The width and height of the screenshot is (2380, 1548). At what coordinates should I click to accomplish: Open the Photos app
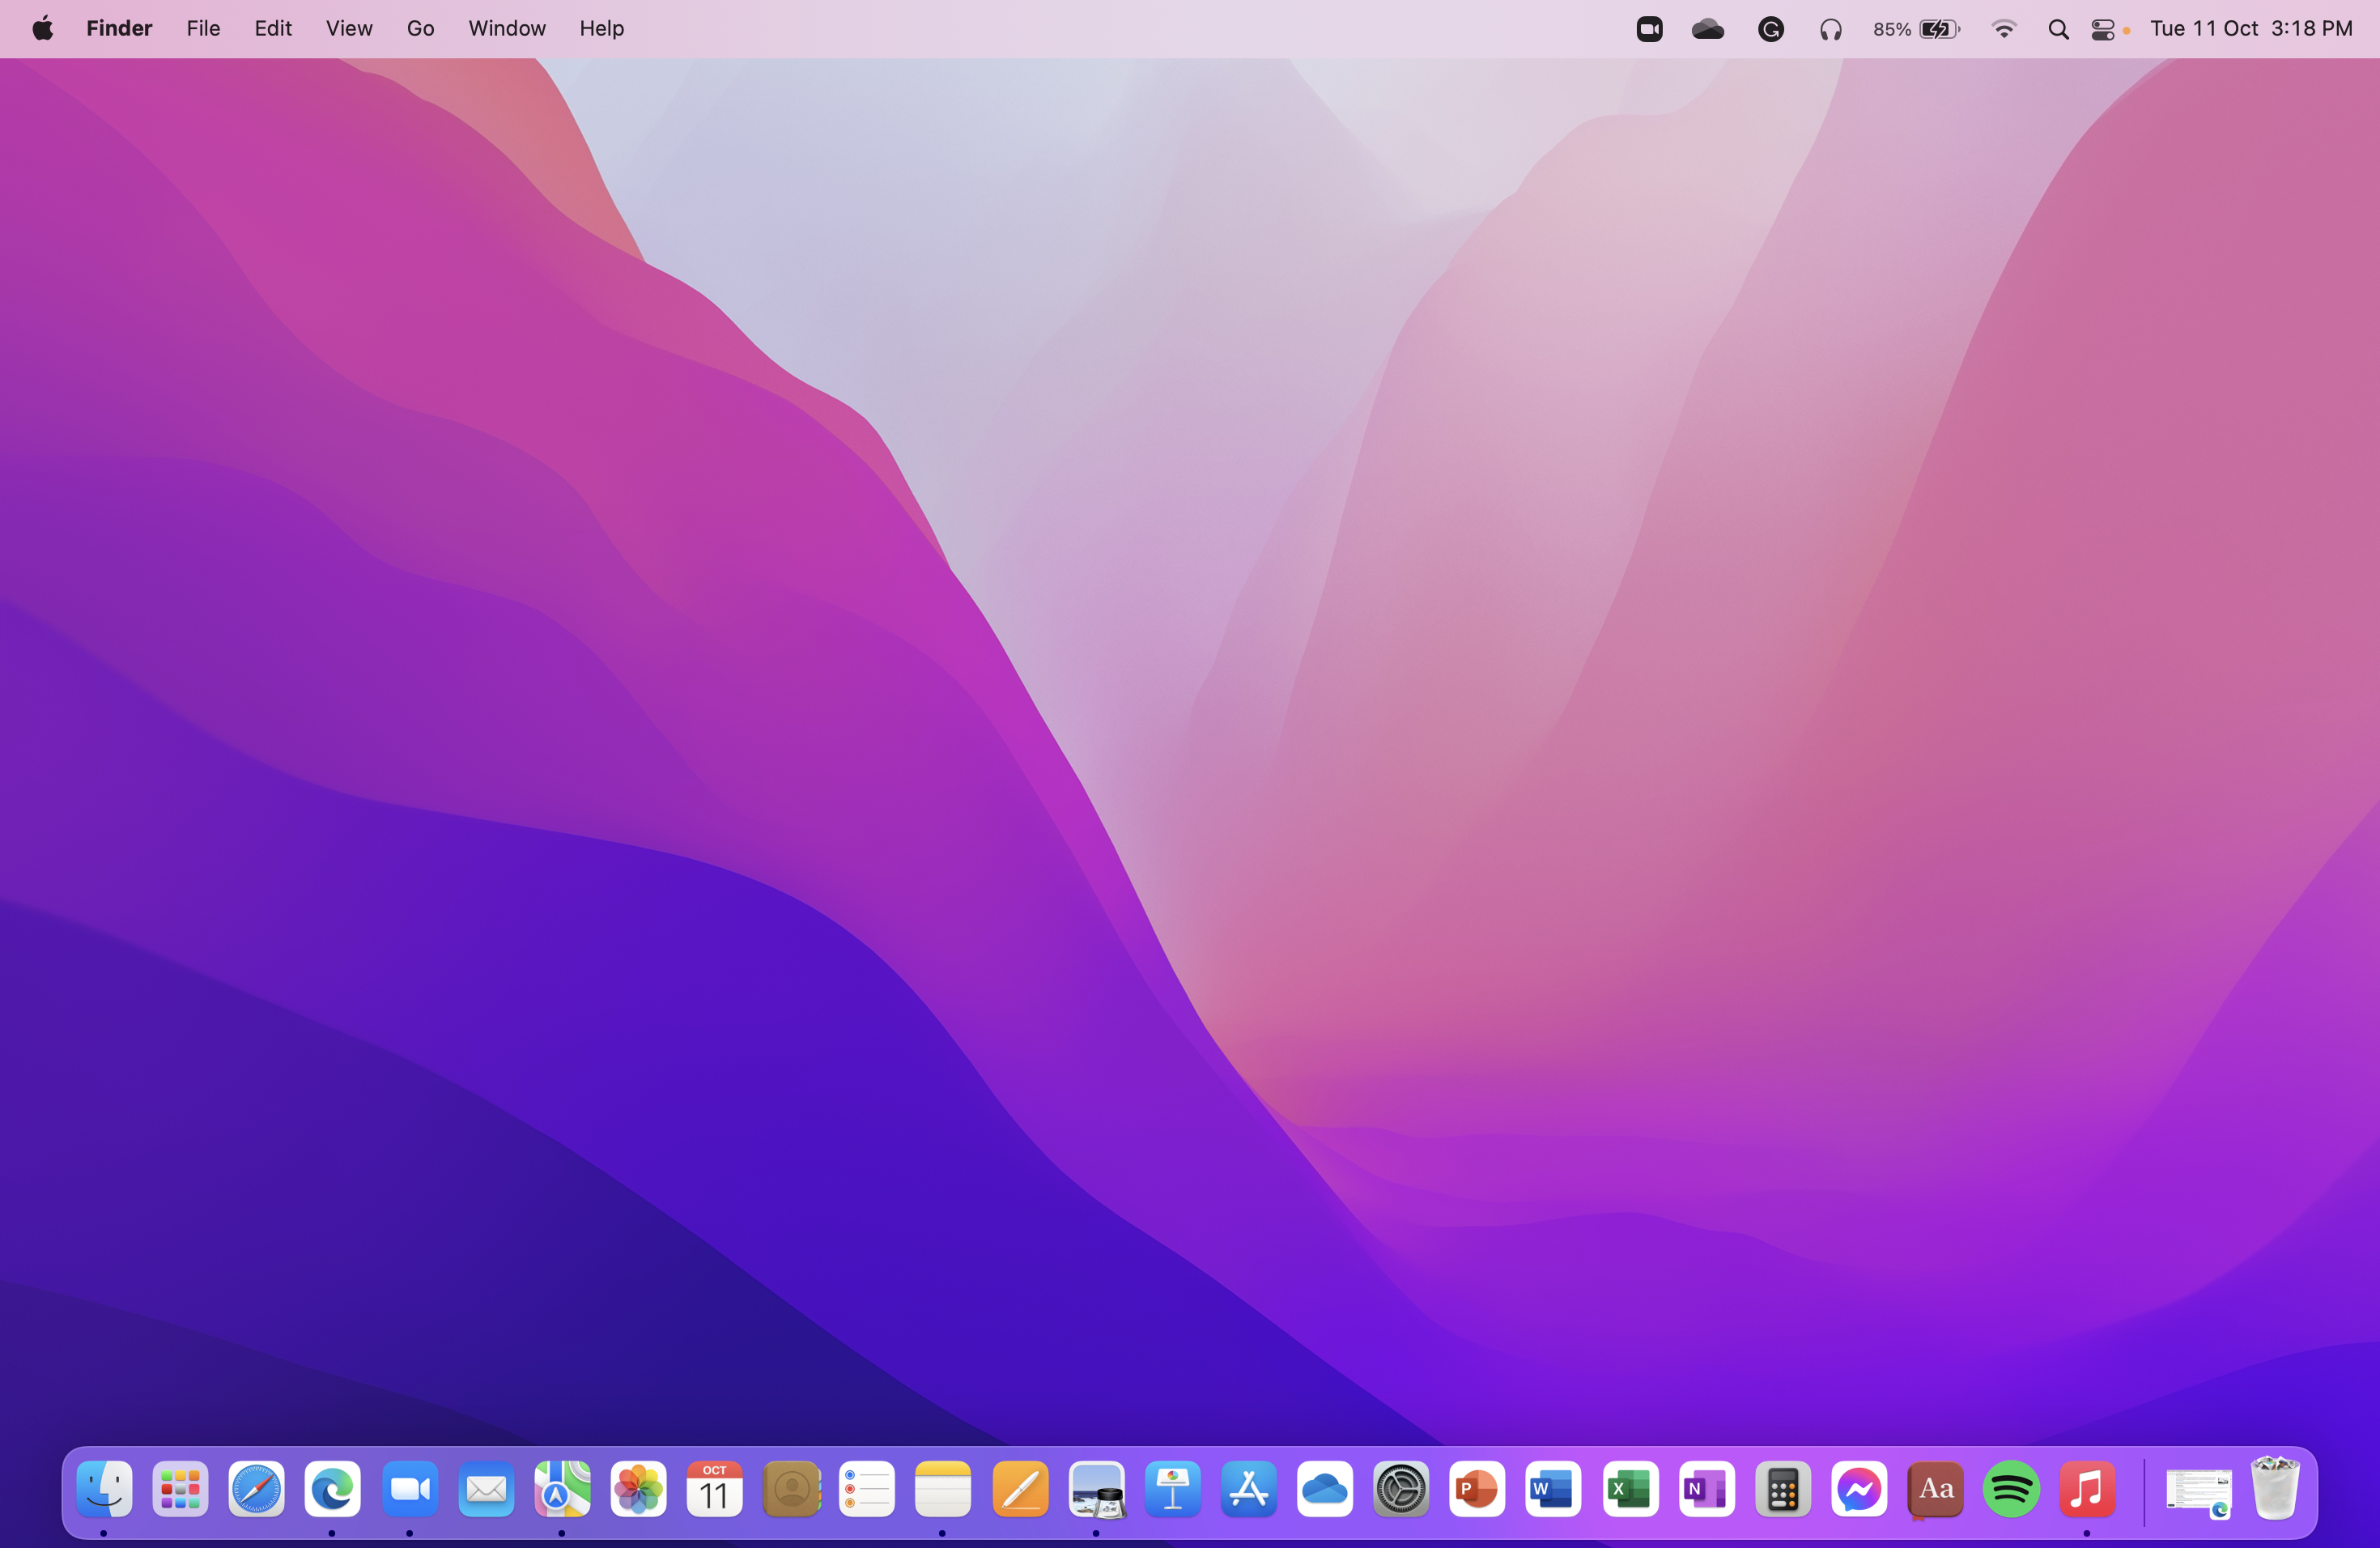[638, 1489]
